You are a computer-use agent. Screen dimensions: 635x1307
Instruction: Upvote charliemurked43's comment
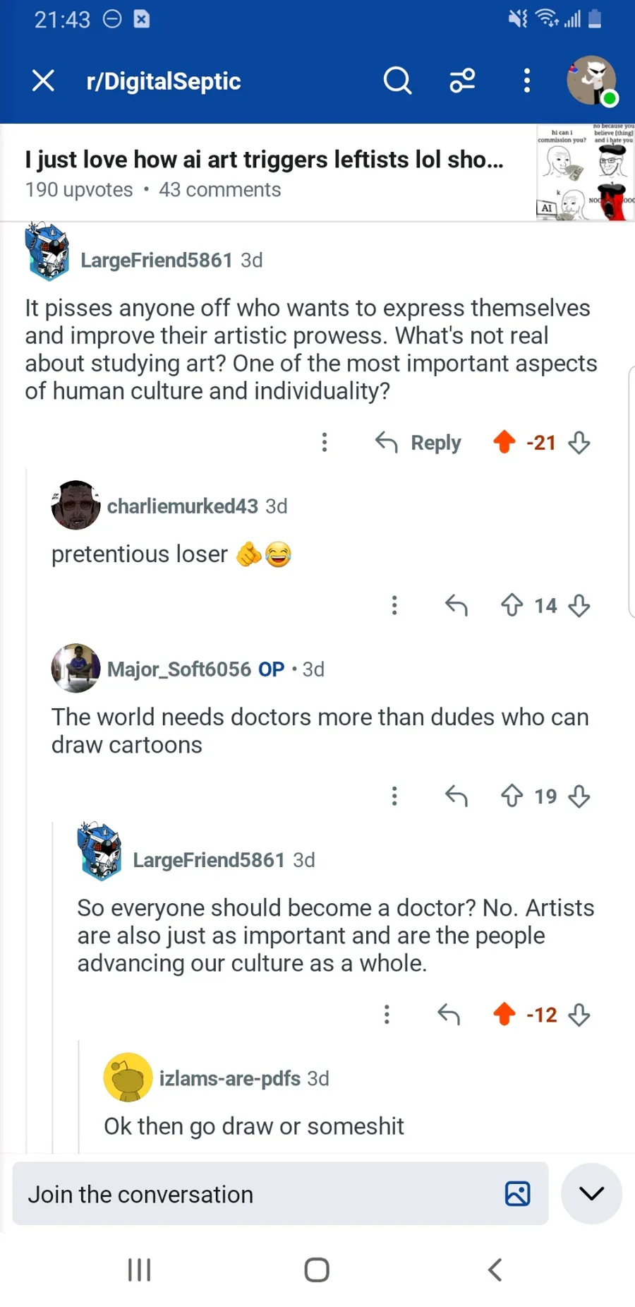pos(512,605)
